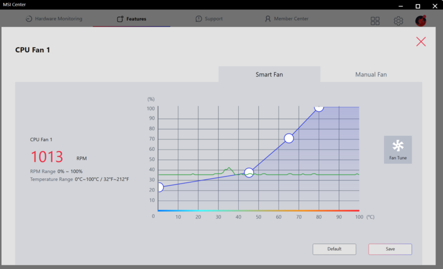The width and height of the screenshot is (443, 269).
Task: Switch to the Manual Fan tab
Action: (x=371, y=74)
